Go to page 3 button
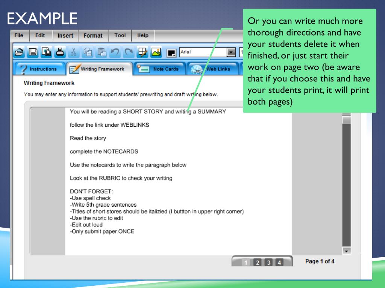385x288 pixels. coord(268,262)
